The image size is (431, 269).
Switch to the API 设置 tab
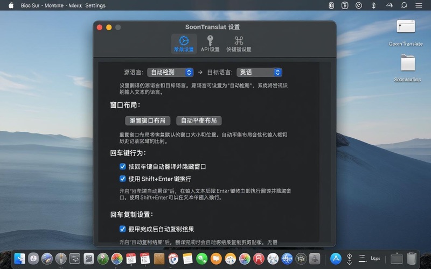point(210,44)
